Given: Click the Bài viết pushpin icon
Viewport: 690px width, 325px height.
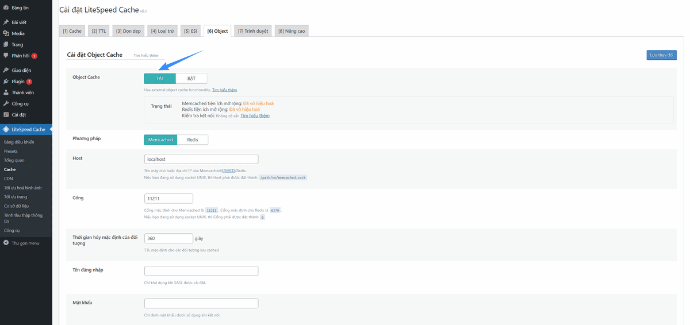Looking at the screenshot, I should pos(6,22).
